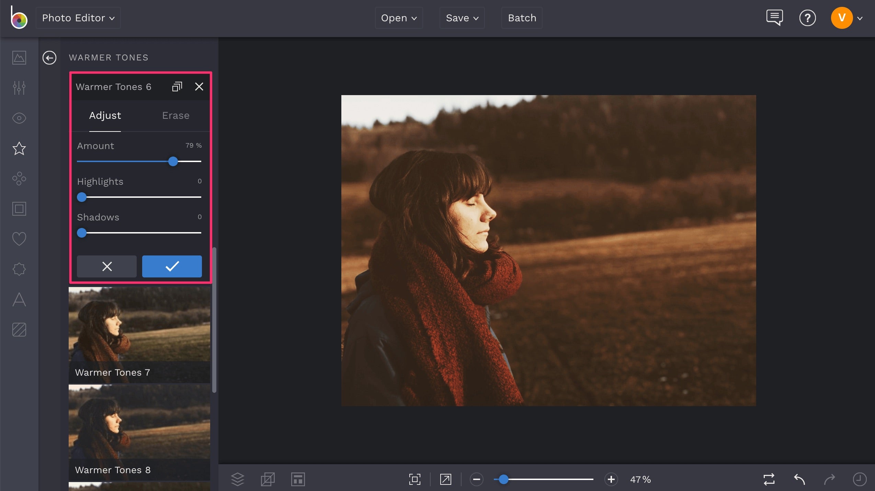Image resolution: width=875 pixels, height=491 pixels.
Task: Open the Layers panel
Action: [x=238, y=480]
